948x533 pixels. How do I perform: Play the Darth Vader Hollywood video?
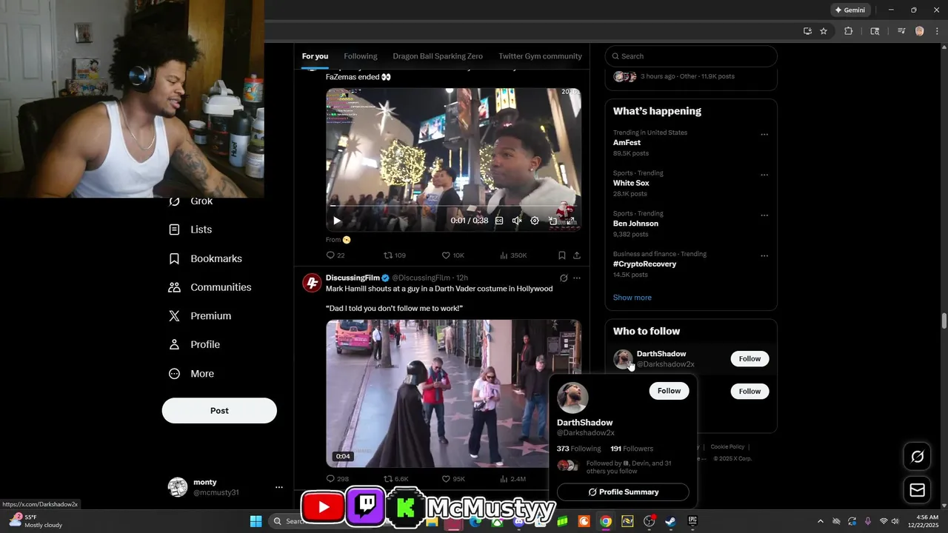(x=453, y=393)
